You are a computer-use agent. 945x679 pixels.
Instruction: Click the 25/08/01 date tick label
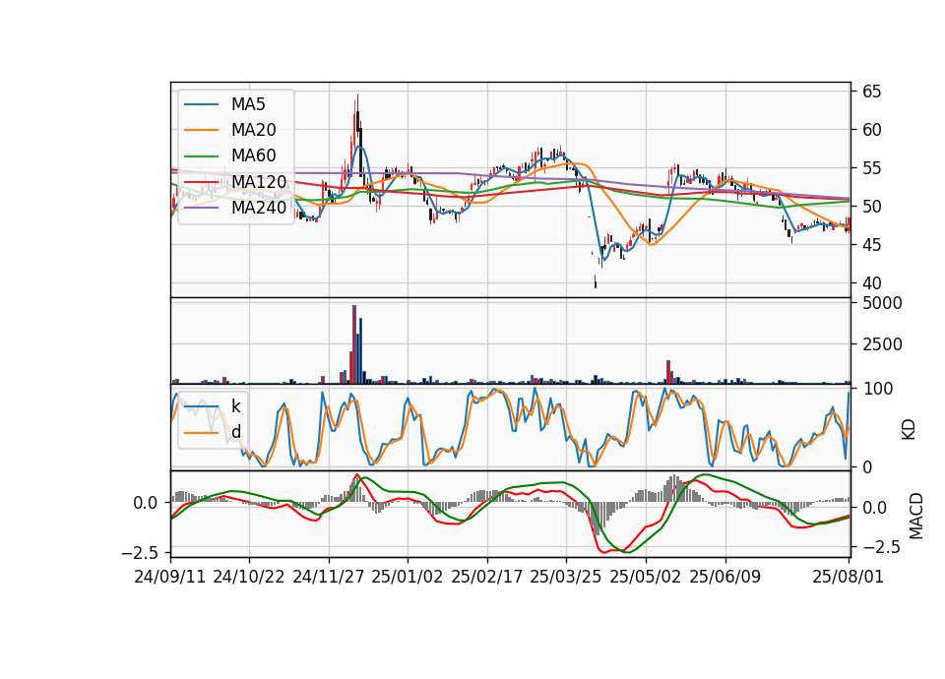849,577
